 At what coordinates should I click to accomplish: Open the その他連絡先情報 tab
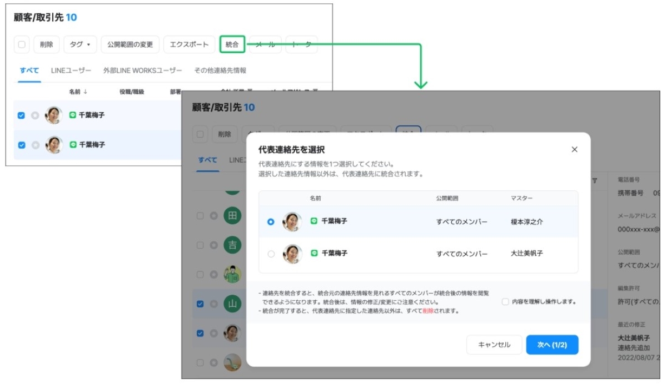[220, 70]
